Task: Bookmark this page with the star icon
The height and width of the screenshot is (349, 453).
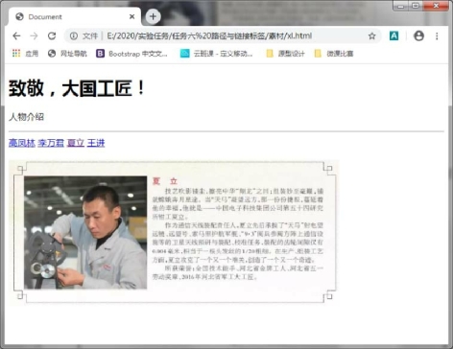Action: point(371,36)
